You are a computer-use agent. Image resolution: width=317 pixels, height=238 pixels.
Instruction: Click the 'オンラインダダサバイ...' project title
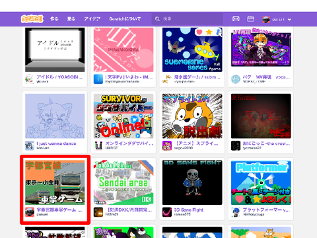click(x=129, y=143)
